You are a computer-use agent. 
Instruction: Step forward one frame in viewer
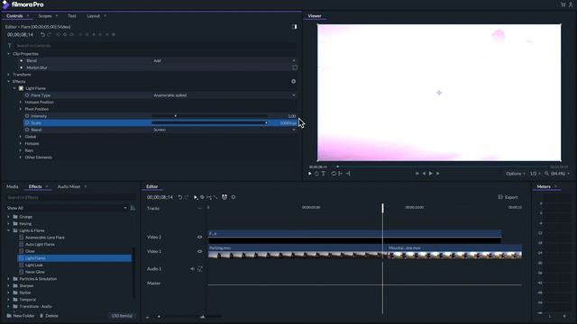(437, 174)
